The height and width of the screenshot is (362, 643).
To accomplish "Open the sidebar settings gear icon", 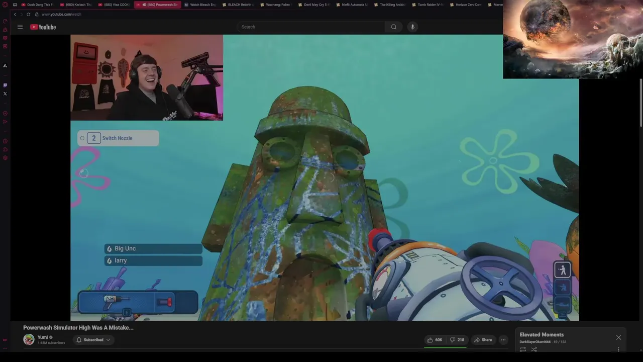I will pos(5,158).
